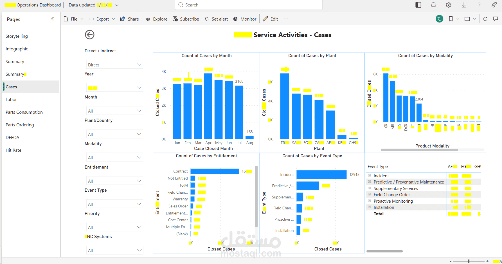The width and height of the screenshot is (502, 264).
Task: Toggle the side panel layout icon
Action: tap(418, 5)
